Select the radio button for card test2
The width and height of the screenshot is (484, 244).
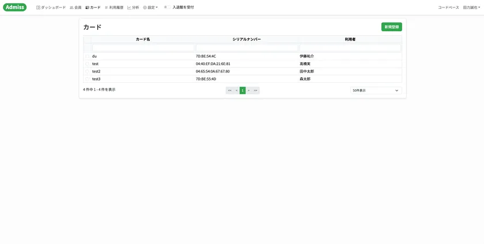coord(88,71)
